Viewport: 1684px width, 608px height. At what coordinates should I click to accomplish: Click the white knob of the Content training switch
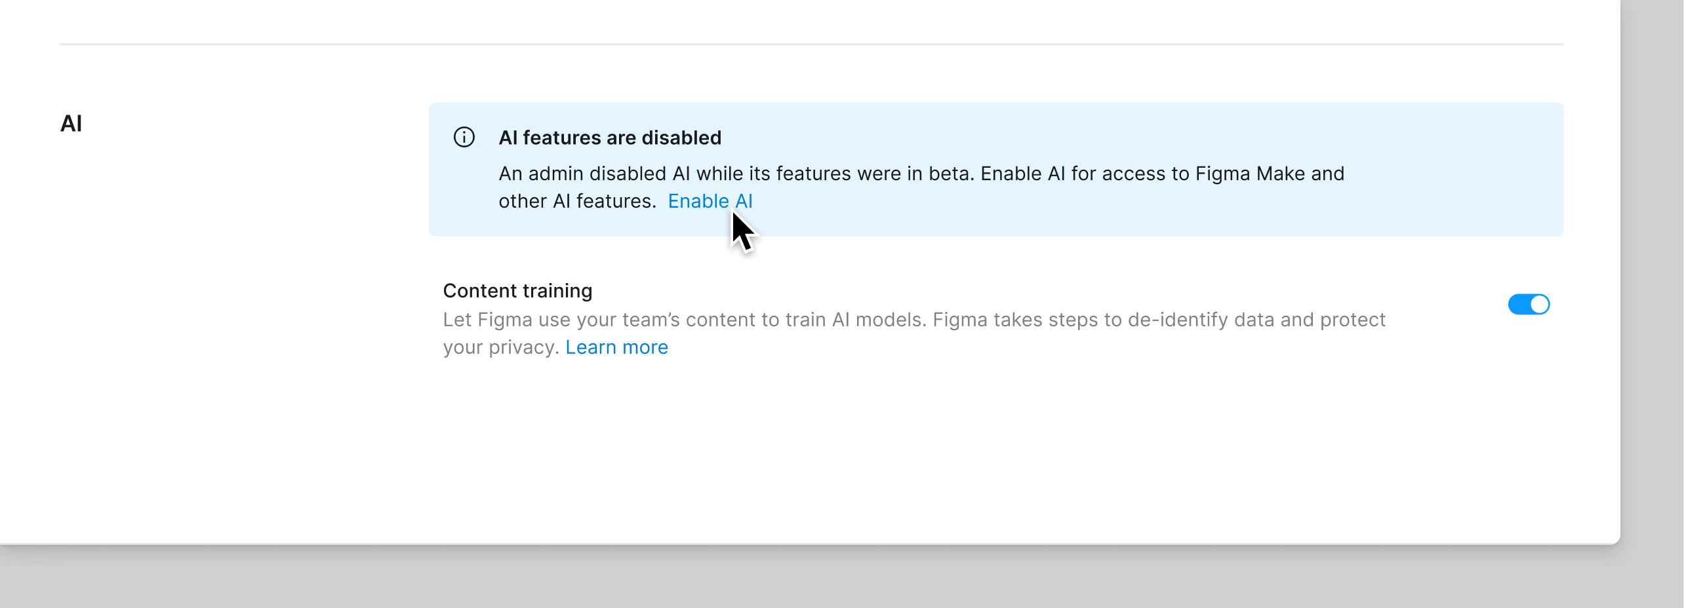tap(1539, 305)
